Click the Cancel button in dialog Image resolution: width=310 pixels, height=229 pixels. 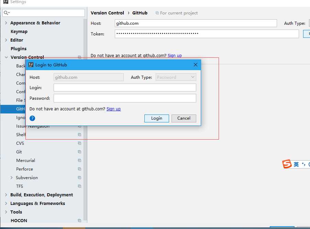(x=184, y=118)
